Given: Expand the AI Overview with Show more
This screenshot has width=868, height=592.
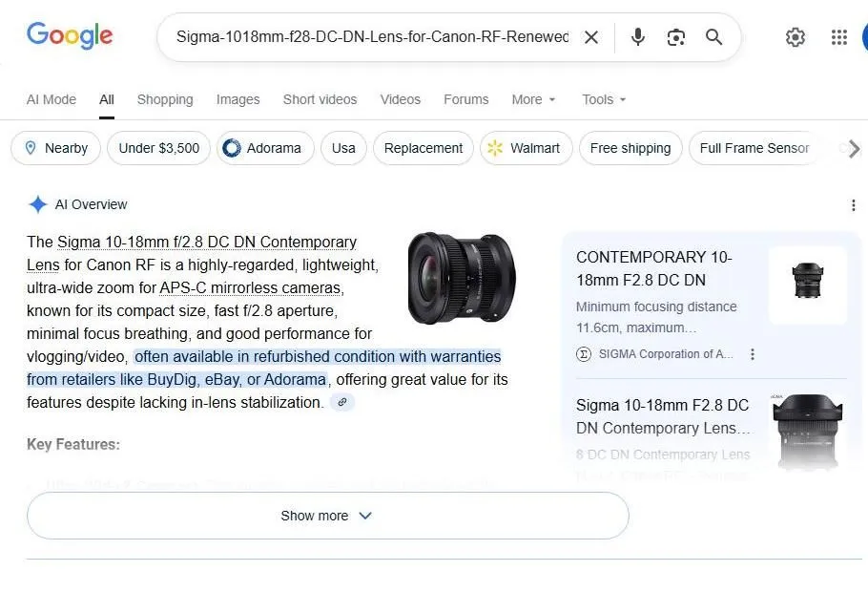Looking at the screenshot, I should coord(327,516).
